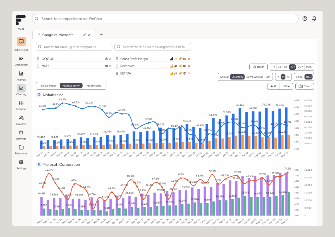Switch period to LTM

pyautogui.click(x=268, y=77)
